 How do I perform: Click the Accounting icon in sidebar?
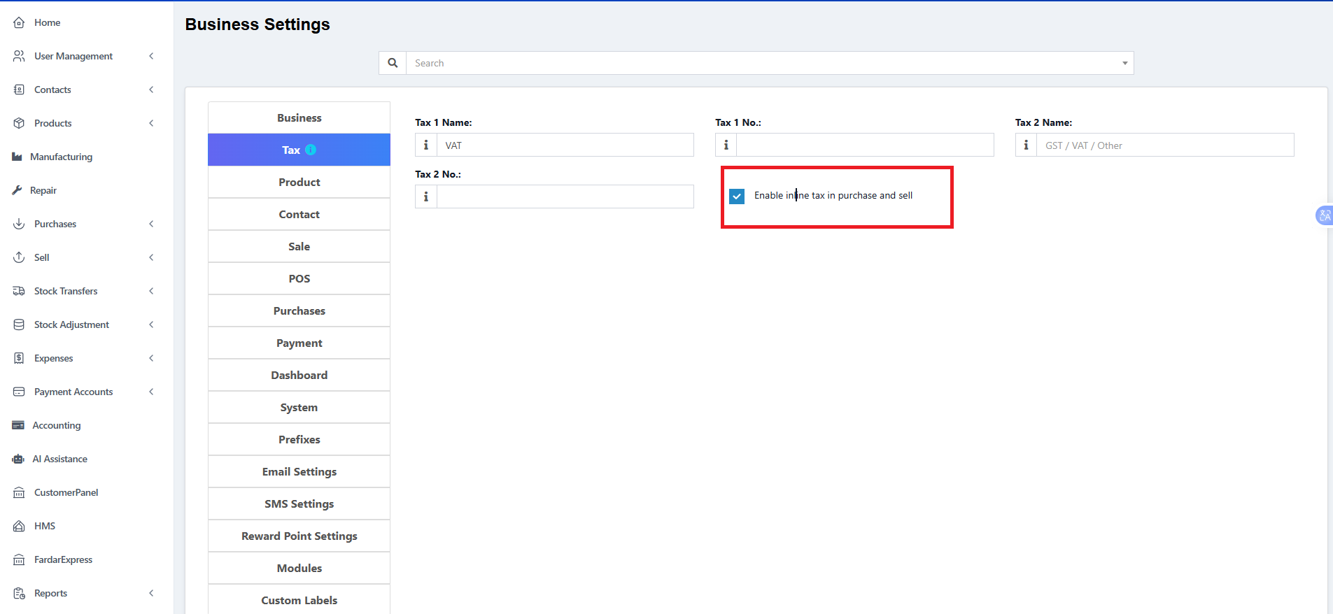[18, 425]
